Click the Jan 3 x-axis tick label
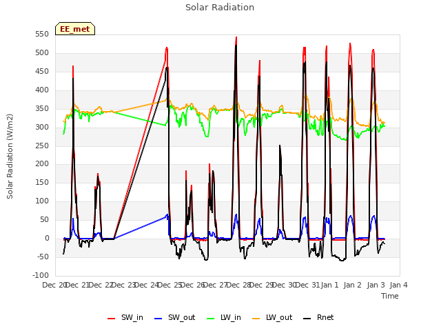 [376, 285]
